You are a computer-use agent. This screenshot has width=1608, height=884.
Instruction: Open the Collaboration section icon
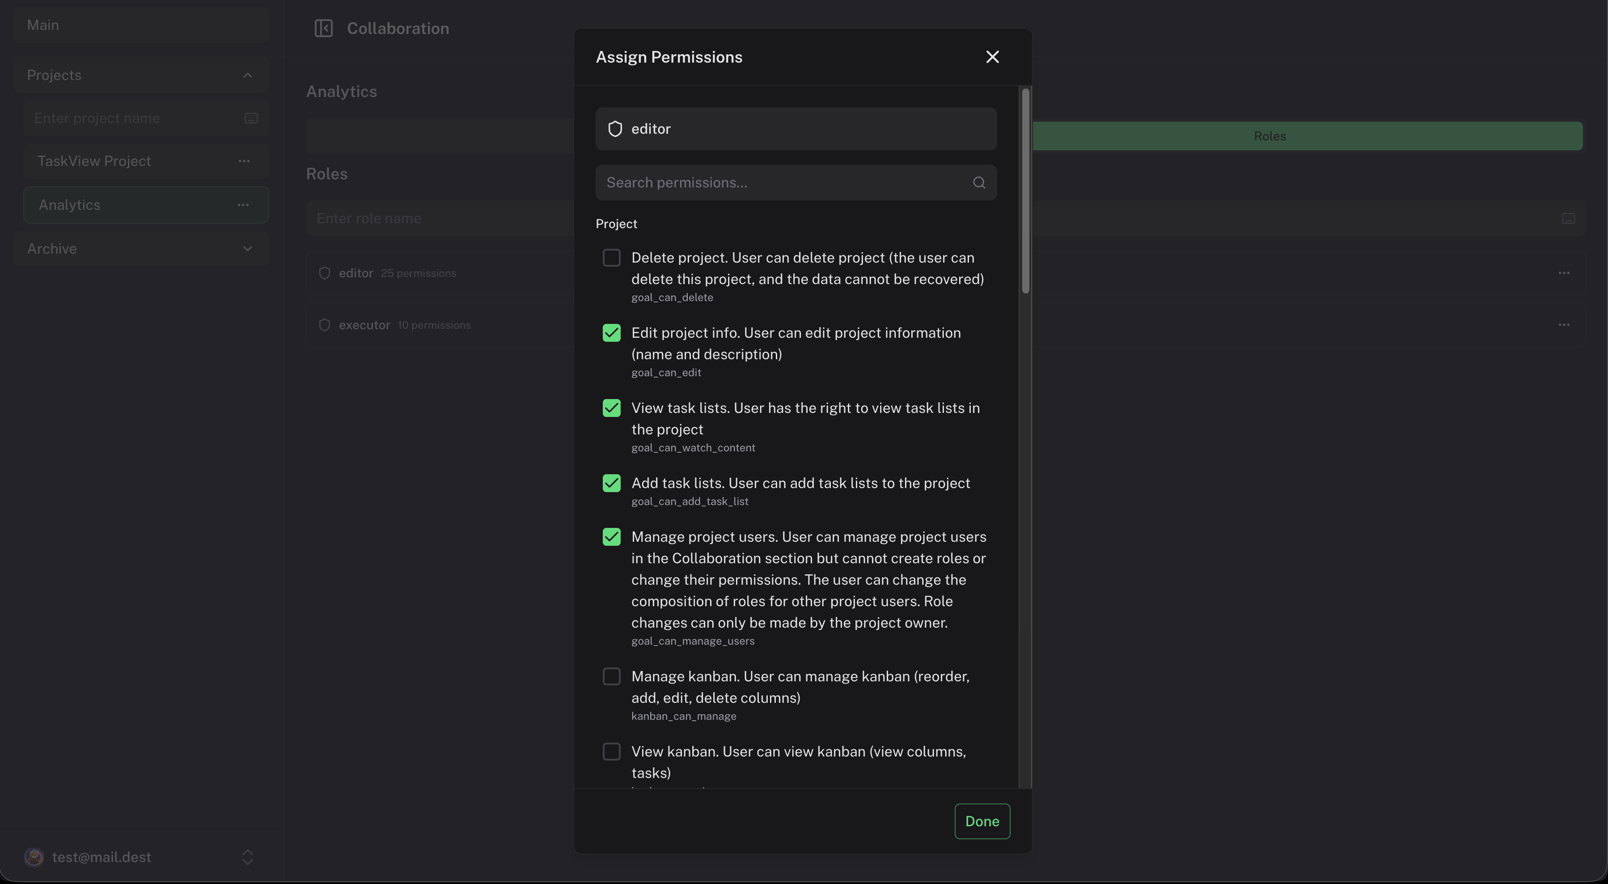coord(324,28)
